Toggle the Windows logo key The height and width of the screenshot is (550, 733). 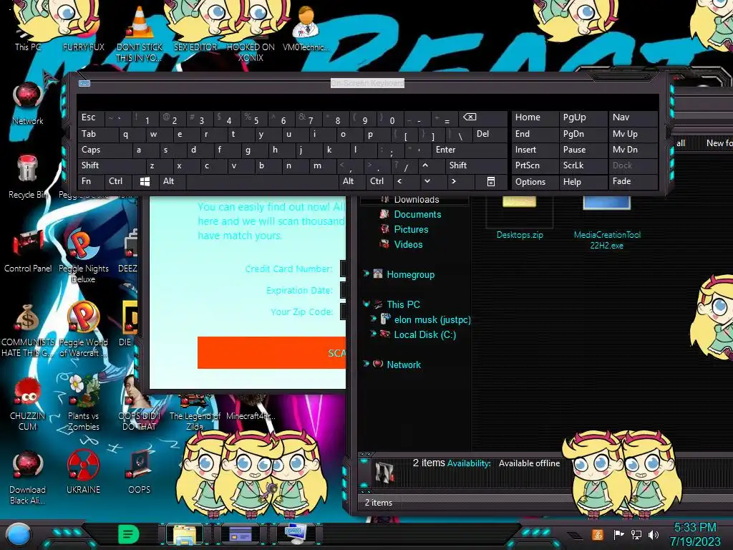coord(145,181)
